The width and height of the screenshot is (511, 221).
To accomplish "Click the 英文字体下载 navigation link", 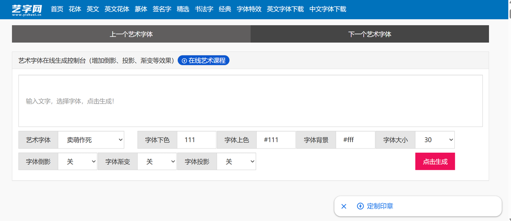I will click(285, 9).
